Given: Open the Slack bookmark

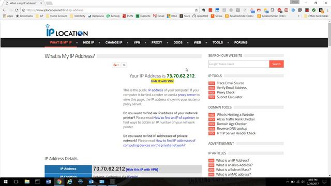Looking at the screenshot, I should 185,16.
